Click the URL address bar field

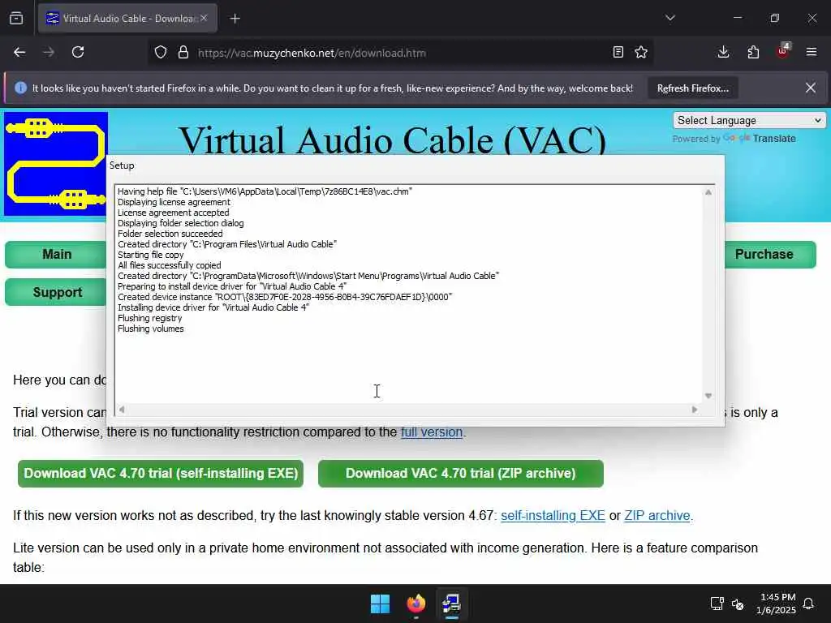pyautogui.click(x=400, y=53)
